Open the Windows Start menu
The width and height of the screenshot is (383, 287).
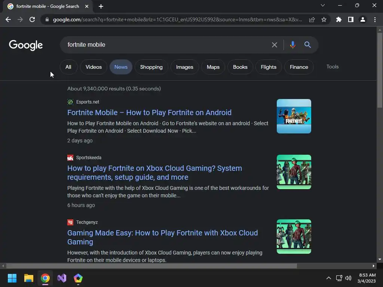tap(12, 278)
